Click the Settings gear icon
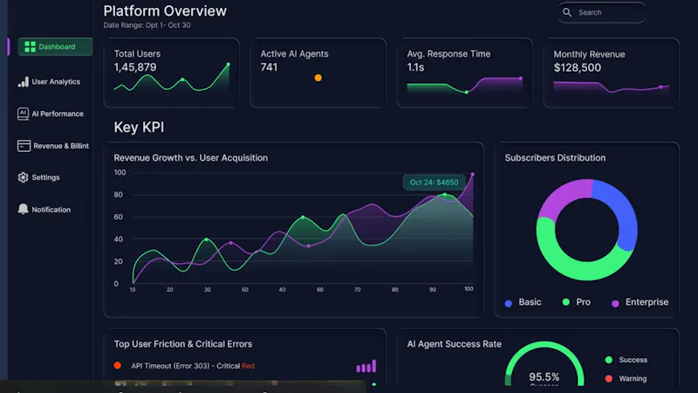Screen dimensions: 698x393 tap(24, 177)
